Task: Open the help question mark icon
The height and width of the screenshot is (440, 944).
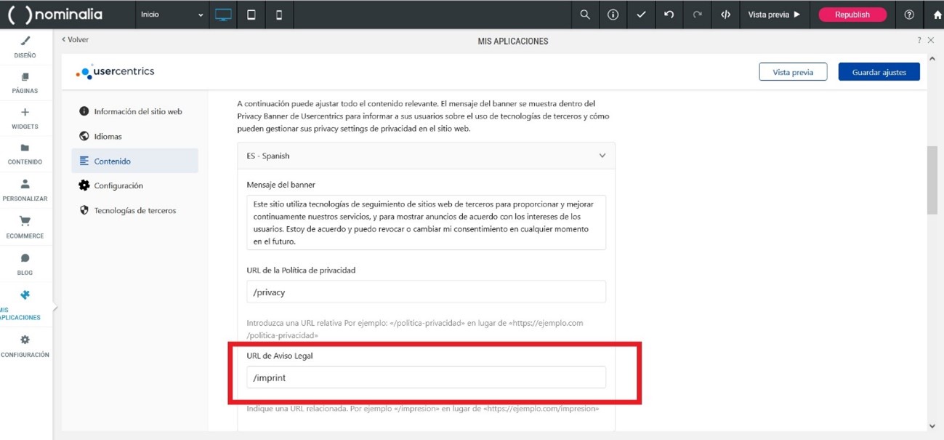Action: click(908, 15)
